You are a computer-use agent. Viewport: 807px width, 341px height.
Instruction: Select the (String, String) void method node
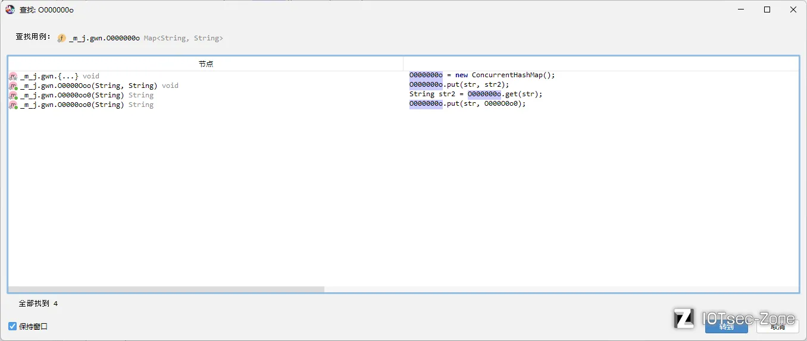[99, 86]
